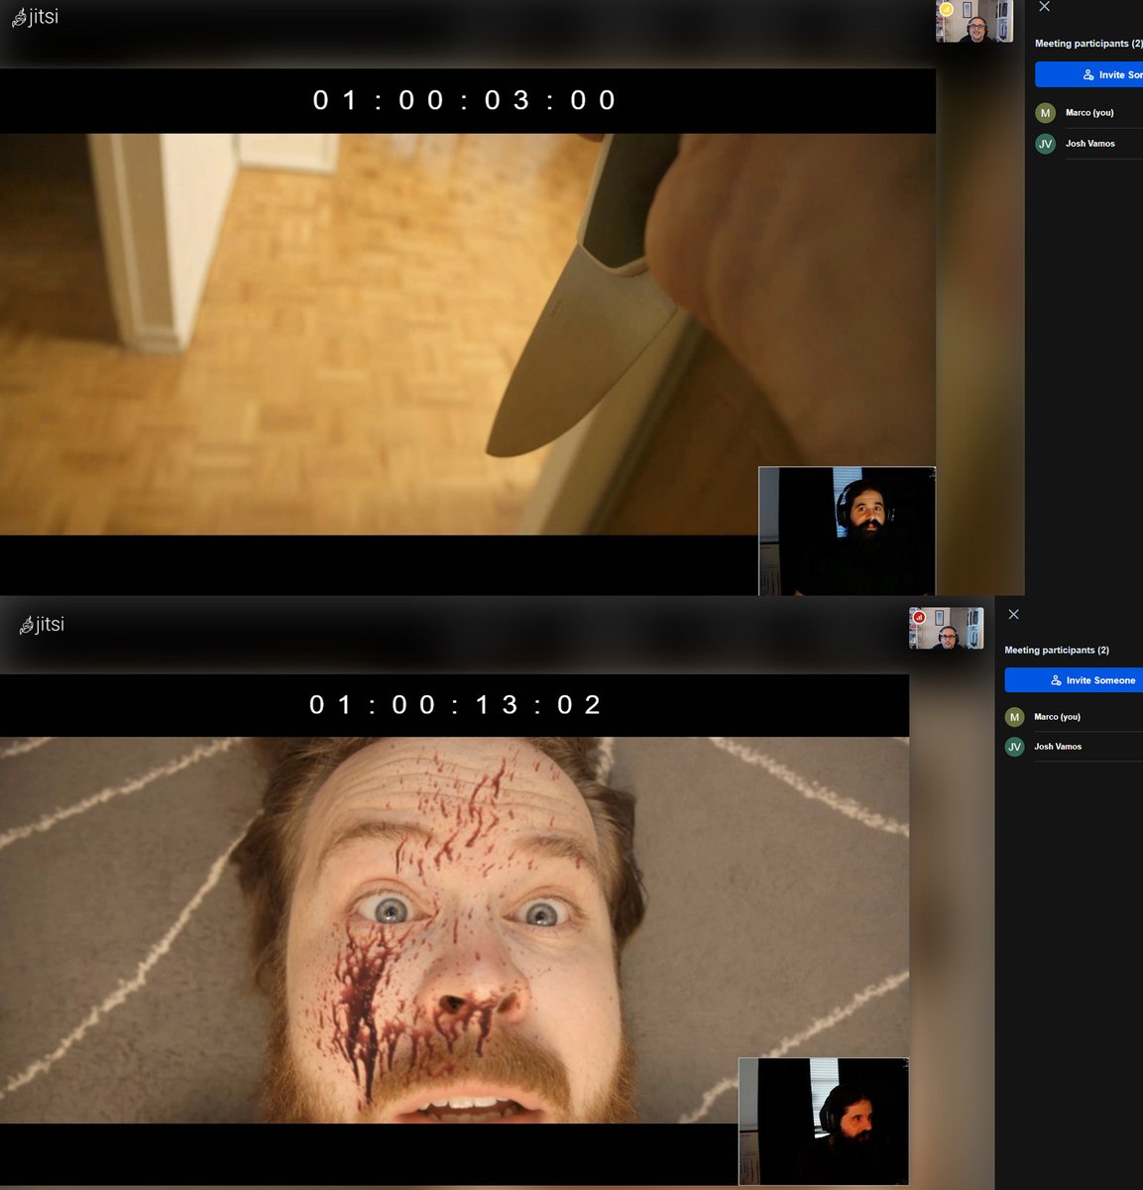1143x1190 pixels.
Task: Click the olive M avatar in the lower participants list
Action: [1014, 717]
